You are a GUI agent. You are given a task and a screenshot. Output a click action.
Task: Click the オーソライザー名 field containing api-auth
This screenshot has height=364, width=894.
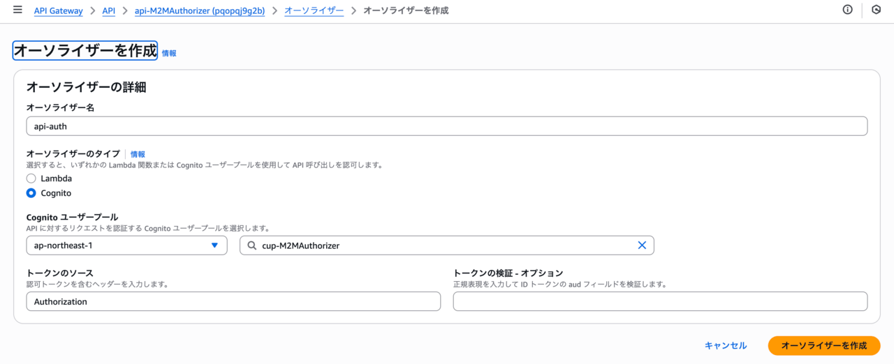click(447, 126)
